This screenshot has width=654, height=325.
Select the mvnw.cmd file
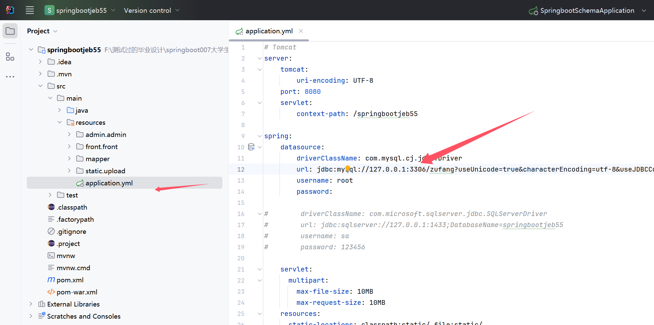click(x=73, y=268)
